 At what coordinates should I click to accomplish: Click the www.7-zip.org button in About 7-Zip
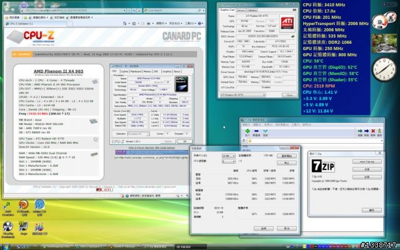point(367,162)
